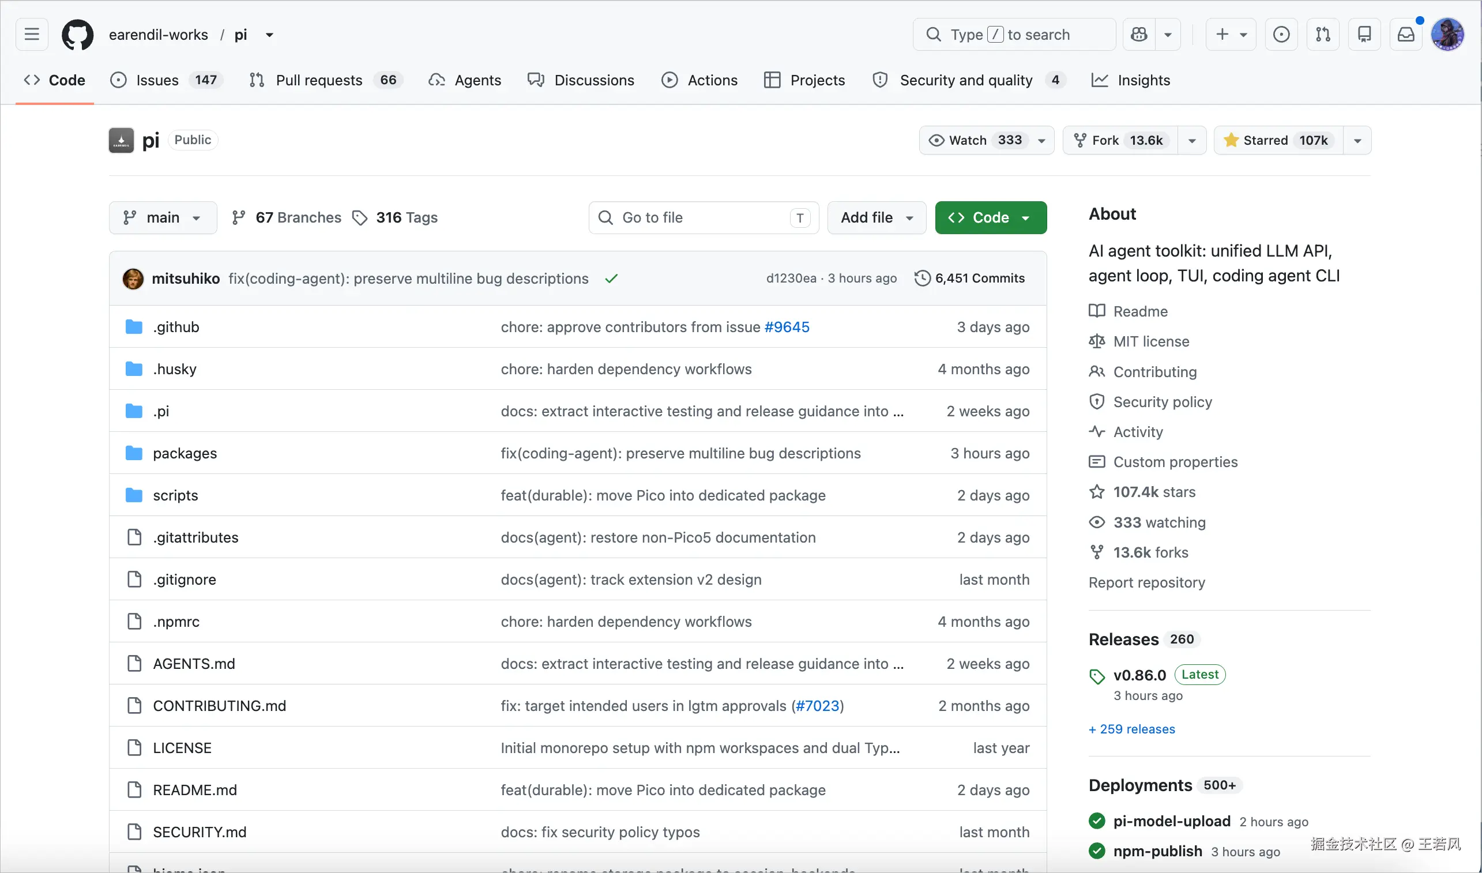
Task: Click the pi-model-upload deployment link
Action: (1172, 821)
